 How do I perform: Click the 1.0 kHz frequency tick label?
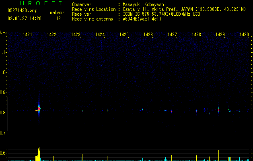point(4,72)
